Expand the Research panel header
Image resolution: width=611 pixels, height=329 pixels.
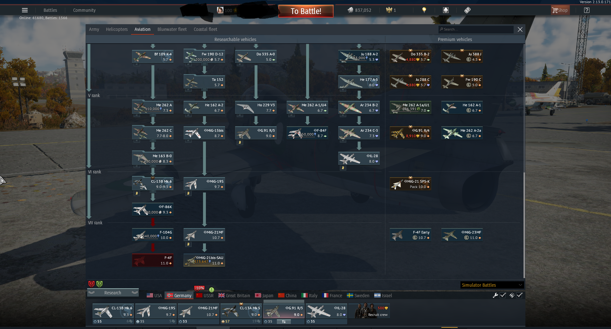[113, 293]
